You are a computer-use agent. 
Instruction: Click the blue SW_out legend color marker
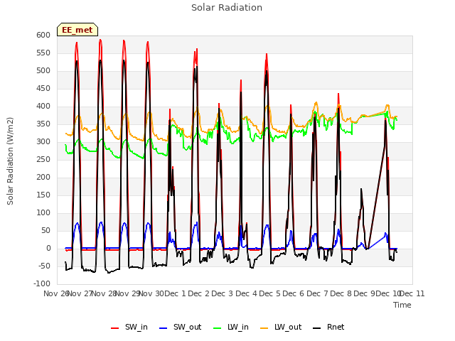[164, 328]
